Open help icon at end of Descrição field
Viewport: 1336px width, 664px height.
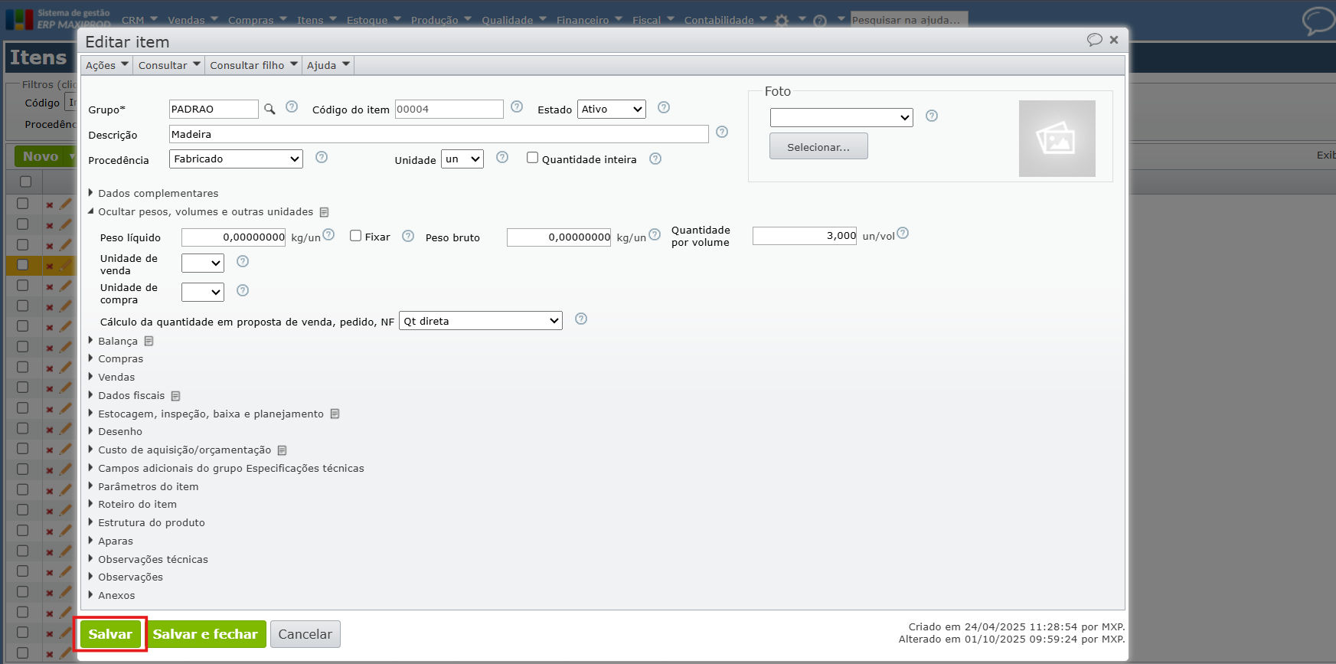pos(722,132)
